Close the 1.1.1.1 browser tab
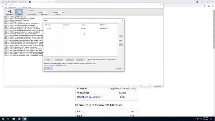The width and height of the screenshot is (215, 121). 53,2
